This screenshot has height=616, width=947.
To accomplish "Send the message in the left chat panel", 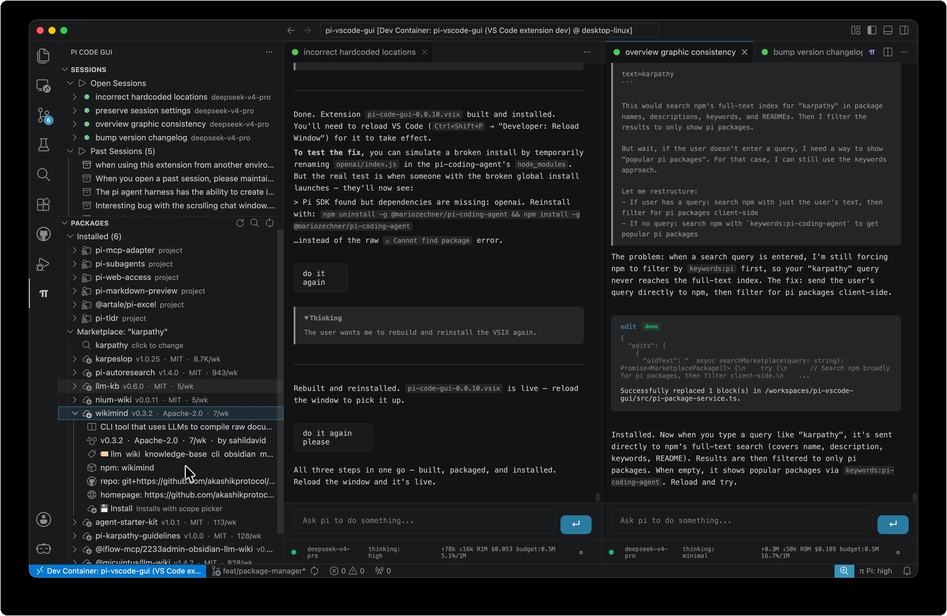I will [x=576, y=524].
